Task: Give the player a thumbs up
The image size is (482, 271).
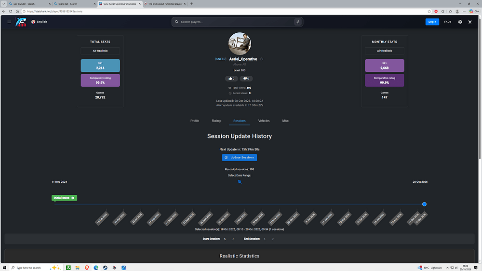Action: pos(231,79)
